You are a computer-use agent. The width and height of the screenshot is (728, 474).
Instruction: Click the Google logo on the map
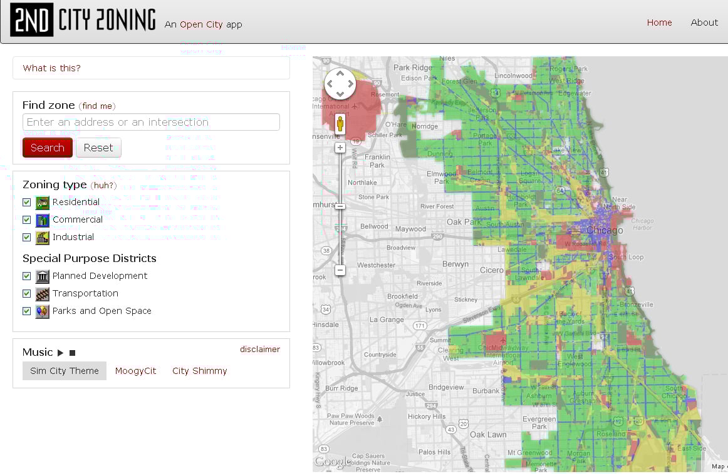[x=333, y=461]
